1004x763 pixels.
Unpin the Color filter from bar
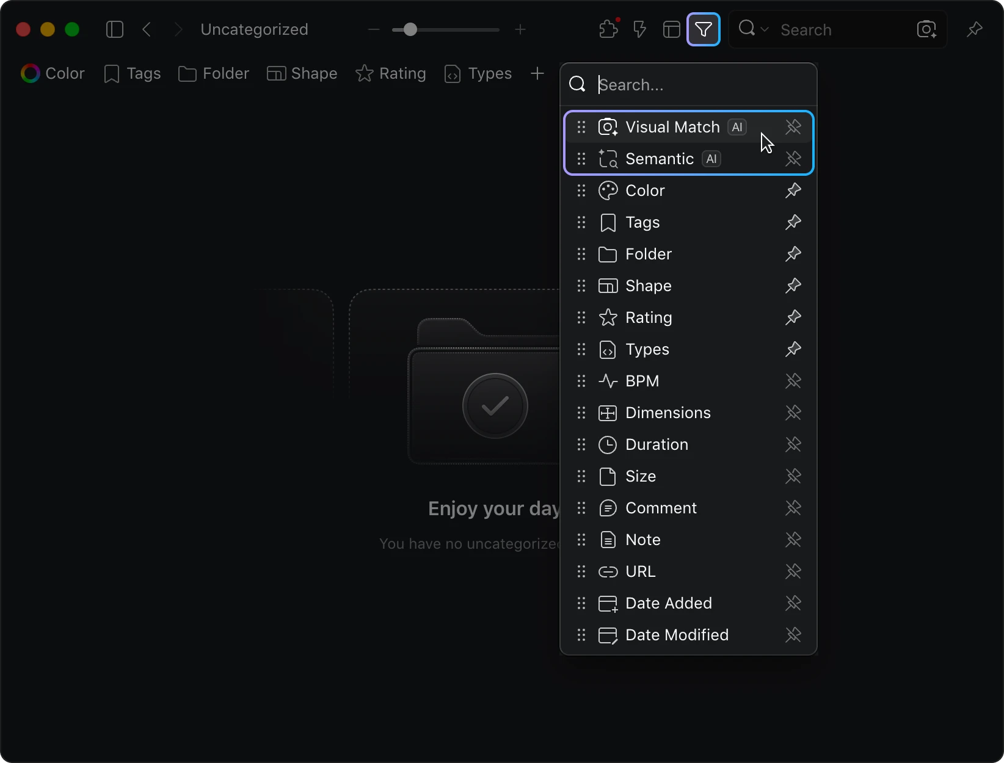click(x=793, y=190)
